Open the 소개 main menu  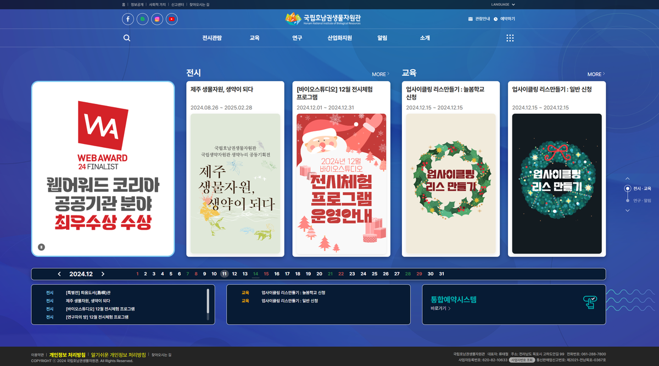(425, 38)
